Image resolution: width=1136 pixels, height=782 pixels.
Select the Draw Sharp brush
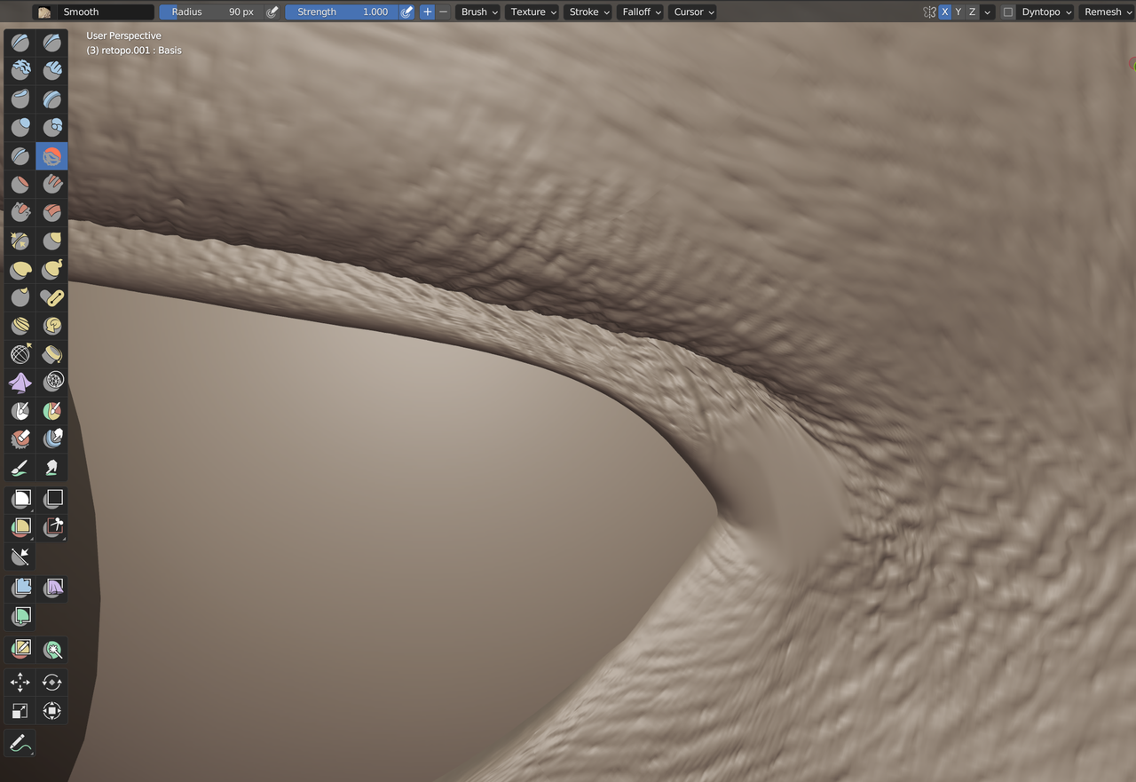click(51, 42)
